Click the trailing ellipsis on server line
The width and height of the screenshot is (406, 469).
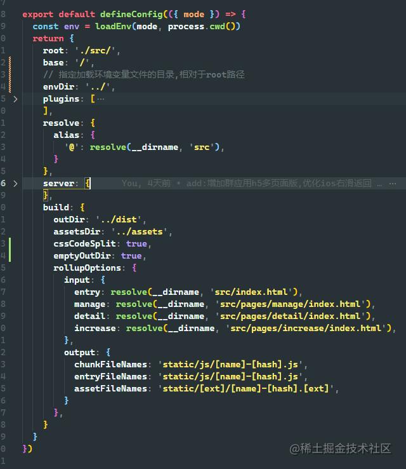(x=393, y=184)
